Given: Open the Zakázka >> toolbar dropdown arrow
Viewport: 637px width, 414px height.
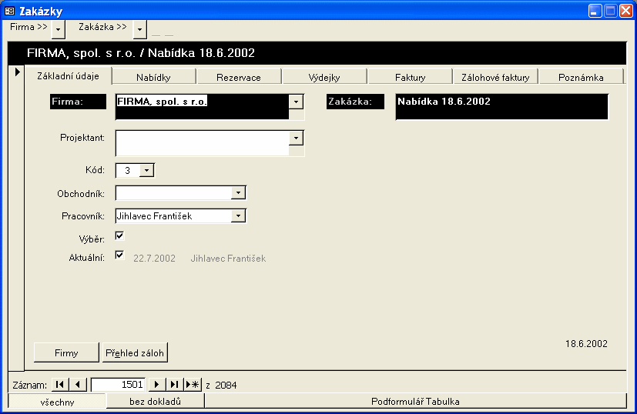Looking at the screenshot, I should tap(139, 29).
